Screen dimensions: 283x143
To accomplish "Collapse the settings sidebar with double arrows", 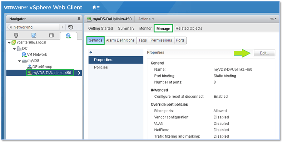I will [x=91, y=52].
